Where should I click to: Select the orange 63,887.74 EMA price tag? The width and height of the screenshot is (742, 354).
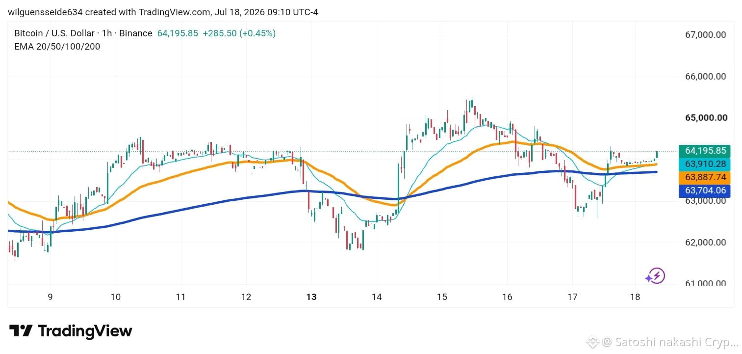click(x=705, y=178)
